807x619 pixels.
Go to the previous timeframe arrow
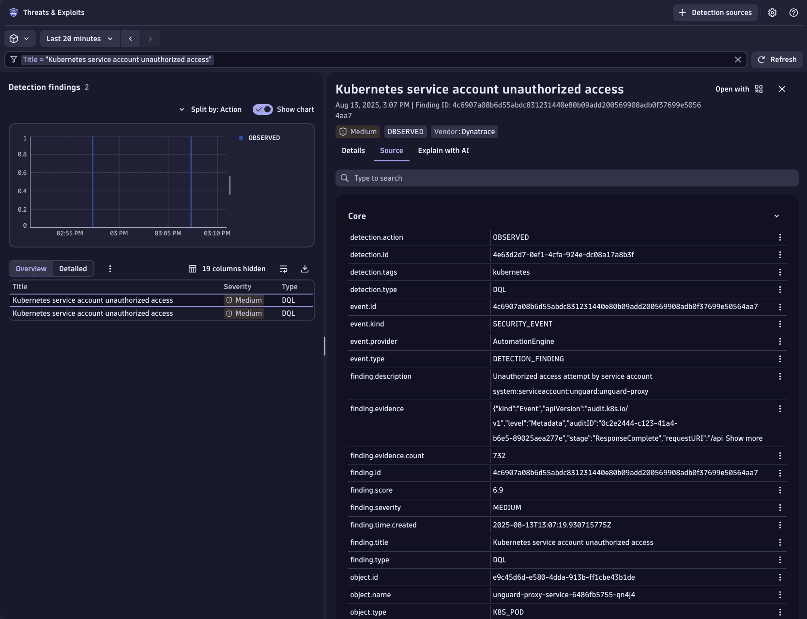[130, 39]
